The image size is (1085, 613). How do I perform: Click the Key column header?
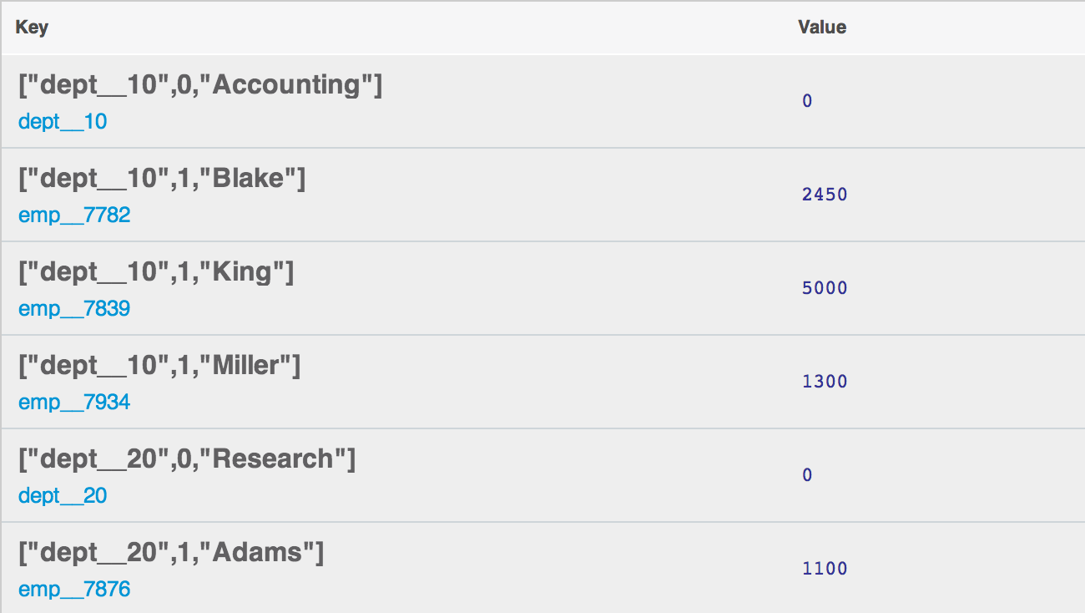[x=32, y=28]
